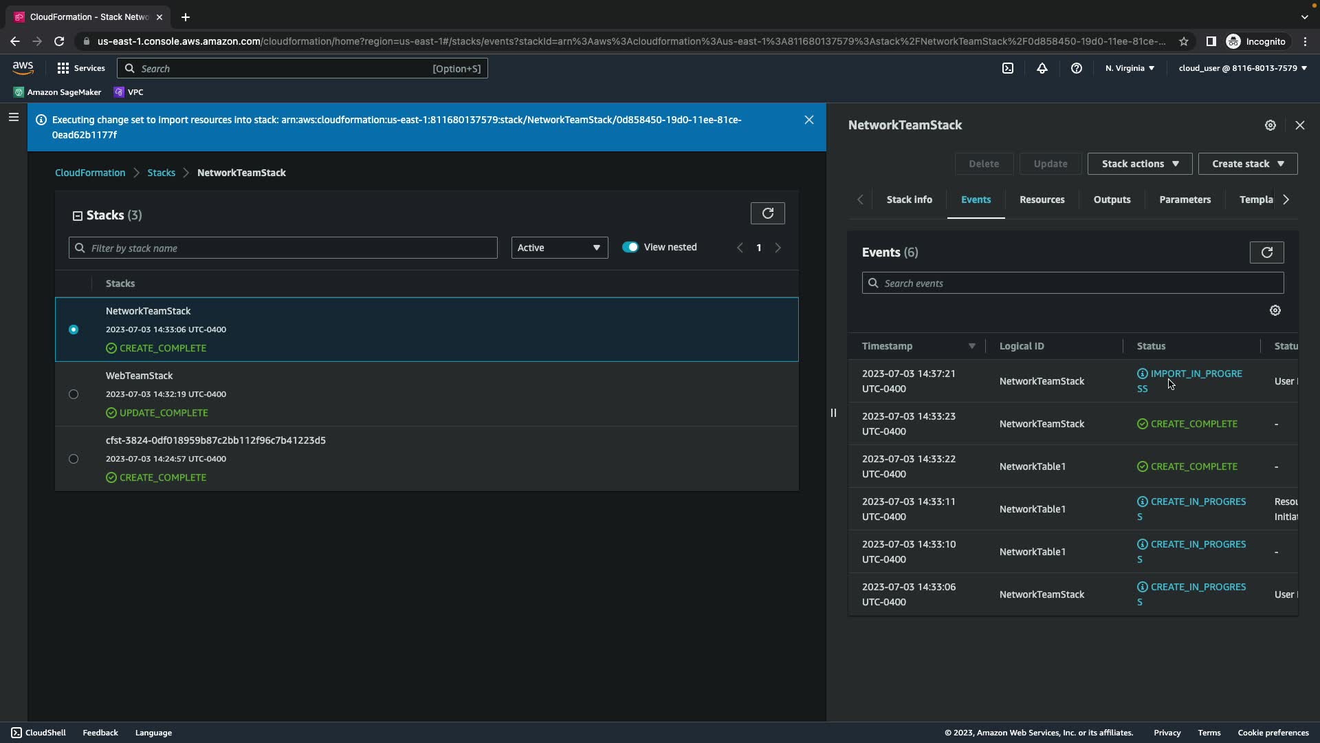Select the WebTeamStack radio button
1320x743 pixels.
click(x=74, y=394)
